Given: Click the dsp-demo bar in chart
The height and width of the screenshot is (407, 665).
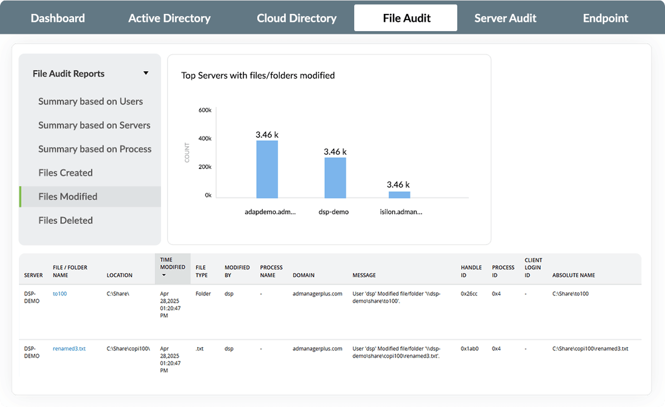Looking at the screenshot, I should (335, 178).
